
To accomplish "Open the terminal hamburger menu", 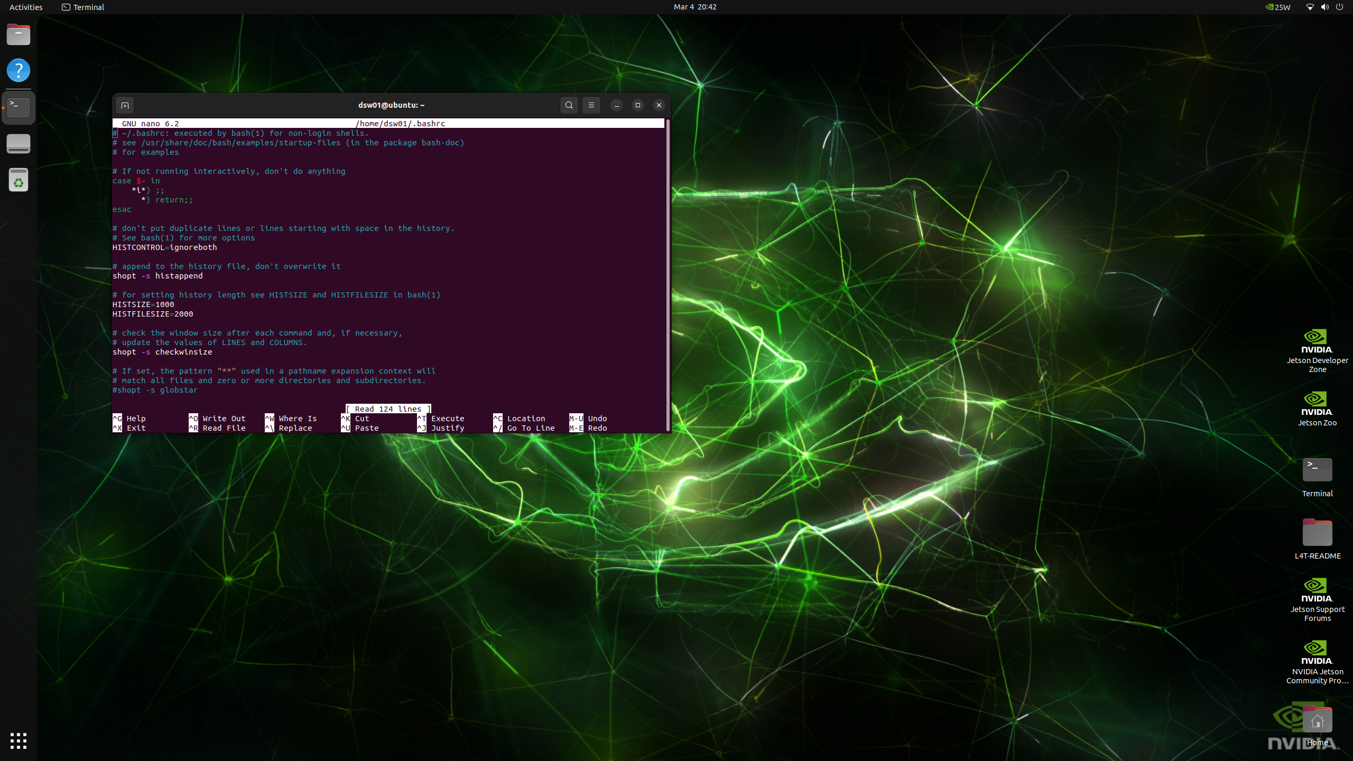I will [591, 105].
